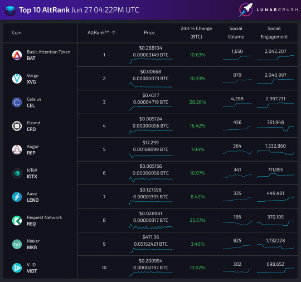Viewport: 301px width, 282px height.
Task: Click the LUNARCRUSH brand text
Action: [277, 9]
